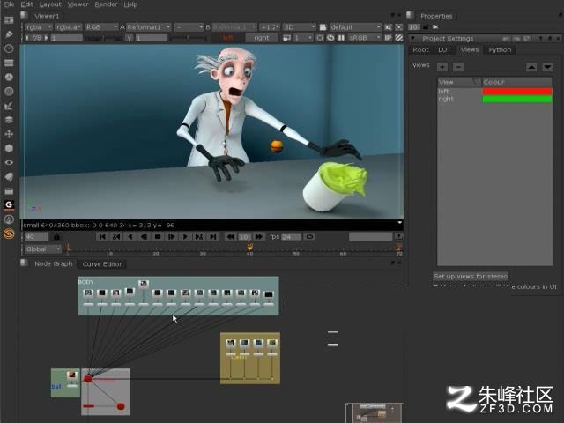
Task: Open the Color nodes toolbar icon
Action: (x=9, y=77)
